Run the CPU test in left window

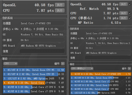tap(60, 11)
